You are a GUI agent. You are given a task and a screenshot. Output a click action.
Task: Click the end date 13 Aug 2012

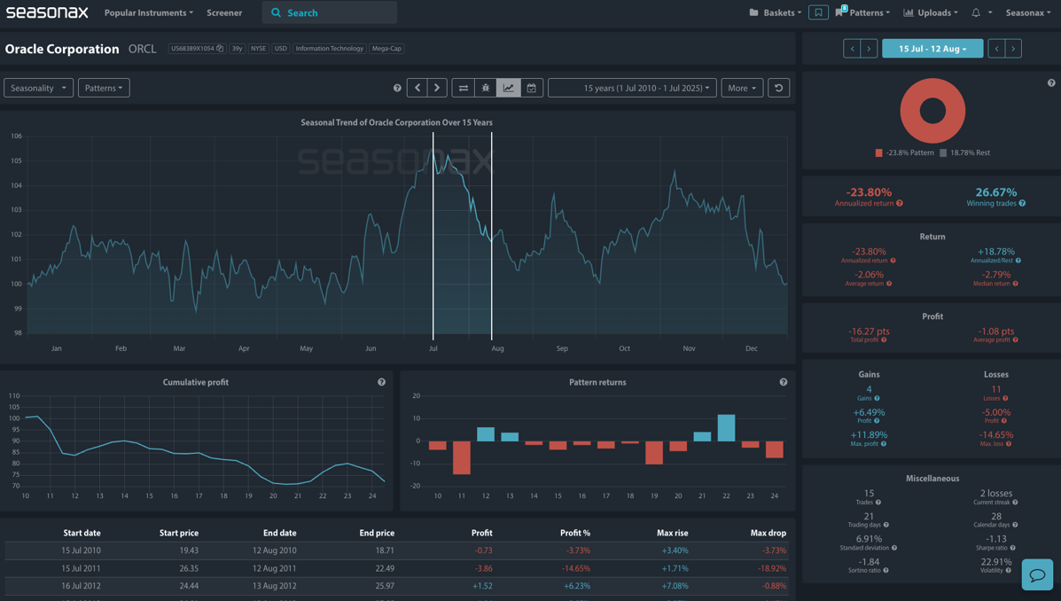275,586
